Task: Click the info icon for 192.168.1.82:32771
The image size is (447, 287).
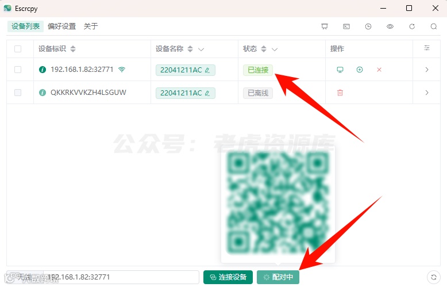Action: tap(43, 70)
